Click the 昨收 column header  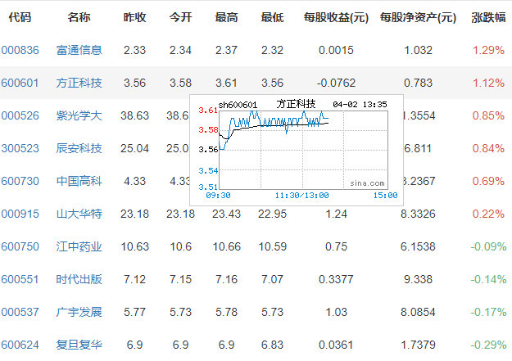pyautogui.click(x=134, y=17)
